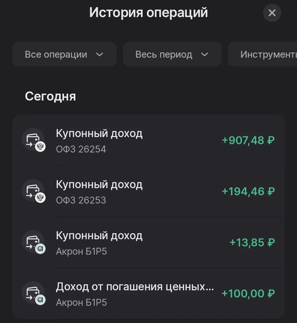Click the +13,85 ₽ amount
The height and width of the screenshot is (323, 297).
click(x=252, y=243)
